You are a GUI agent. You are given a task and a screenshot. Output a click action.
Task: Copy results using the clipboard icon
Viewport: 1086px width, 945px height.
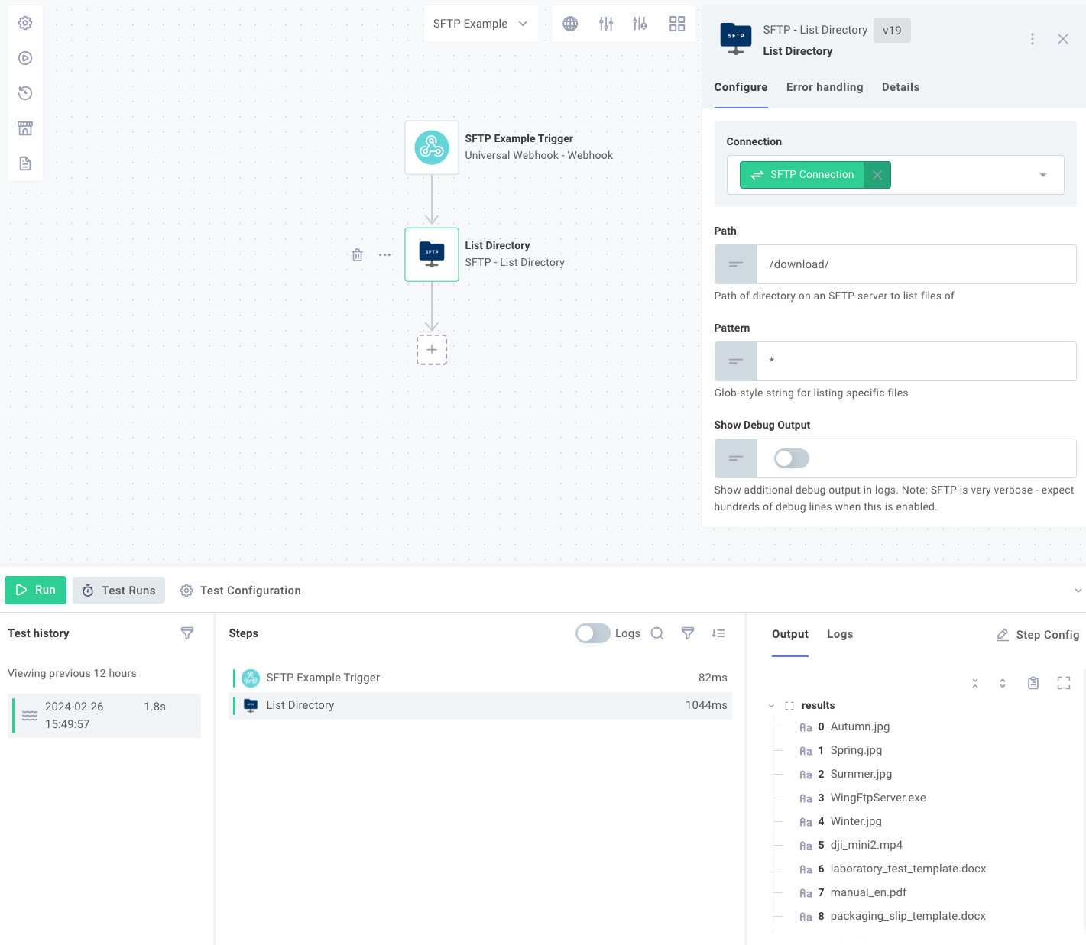point(1033,683)
